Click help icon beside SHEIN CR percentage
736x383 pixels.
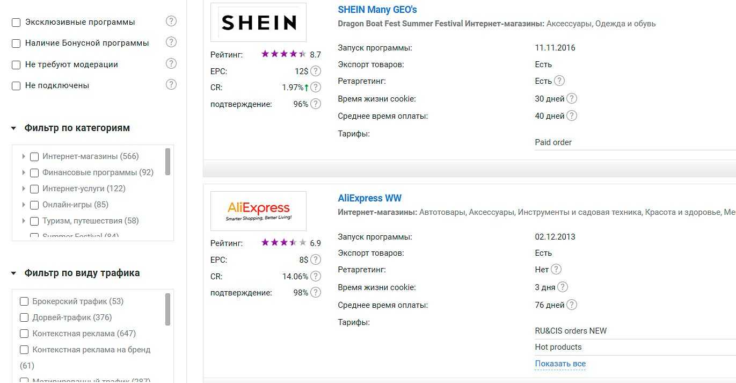pos(316,87)
